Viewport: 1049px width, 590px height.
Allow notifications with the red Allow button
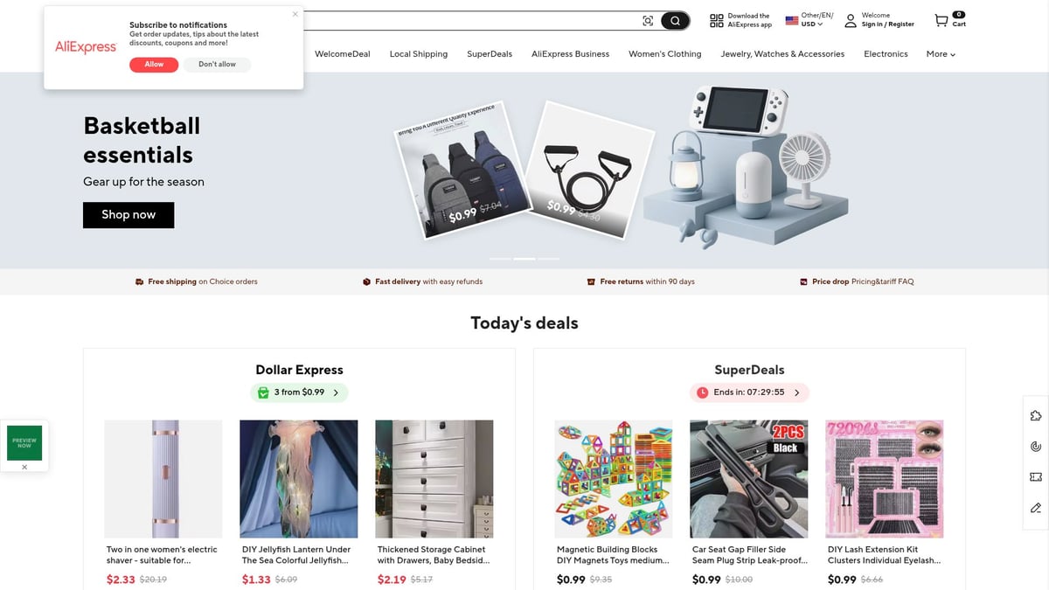tap(154, 65)
